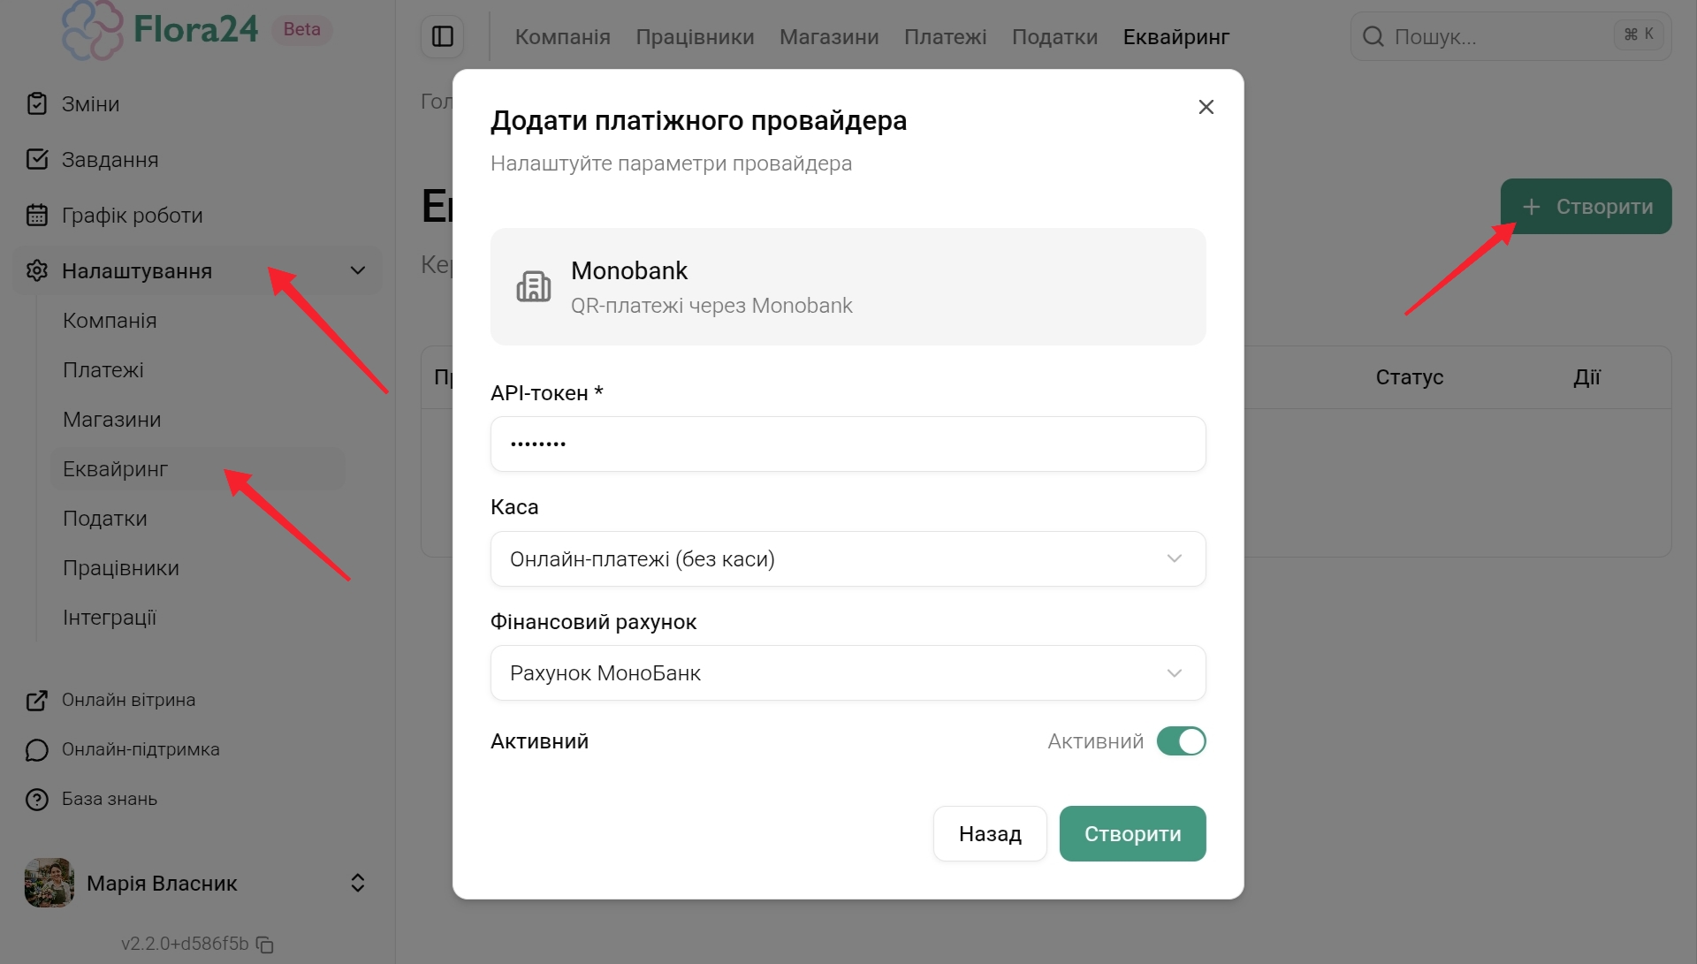Collapse the Налаштування section chevron
The image size is (1697, 964).
[x=358, y=270]
